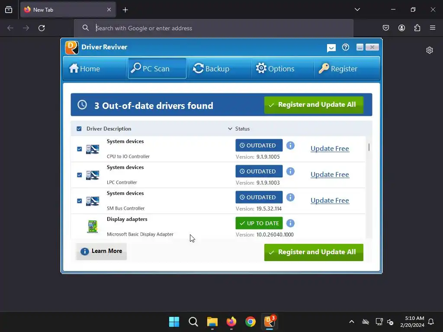
Task: Focus the Firefox address bar
Action: coord(214,28)
